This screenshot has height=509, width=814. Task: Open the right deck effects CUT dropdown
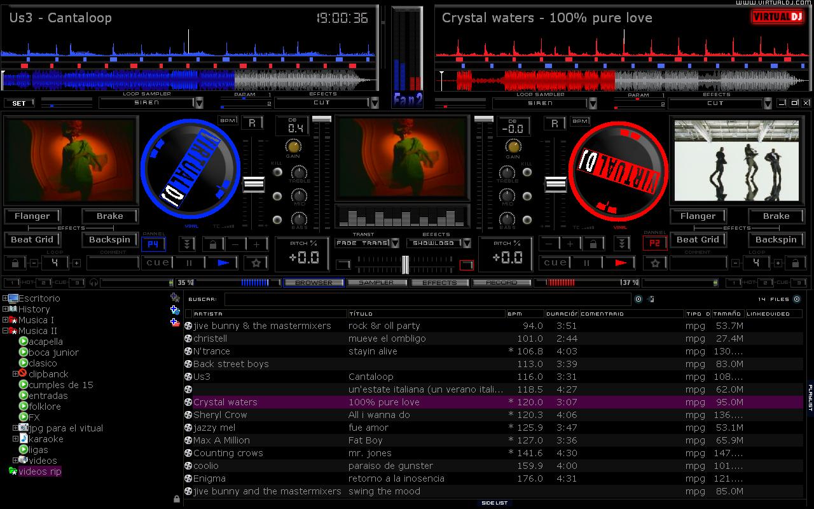click(768, 103)
